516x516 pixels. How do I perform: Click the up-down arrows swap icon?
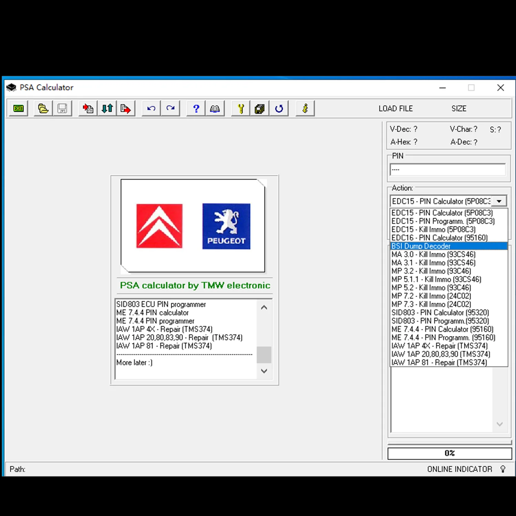(107, 109)
